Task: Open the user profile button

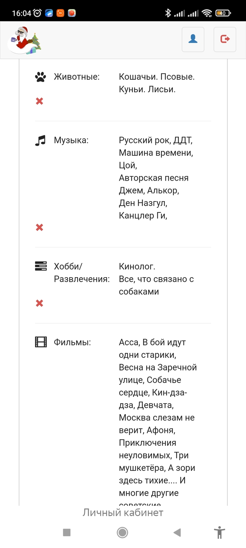Action: 193,39
